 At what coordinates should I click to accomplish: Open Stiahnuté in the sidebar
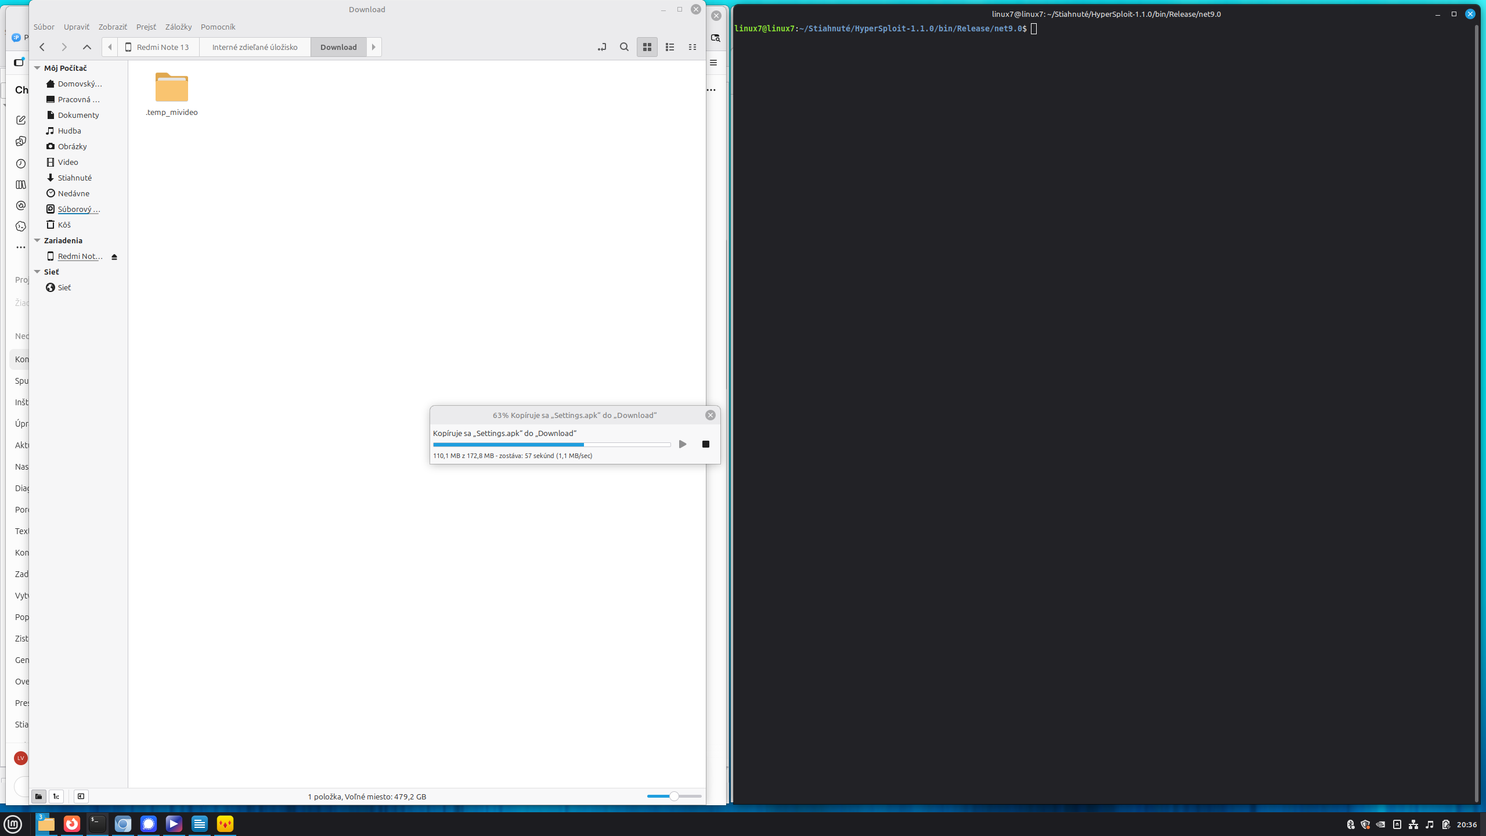pyautogui.click(x=75, y=178)
